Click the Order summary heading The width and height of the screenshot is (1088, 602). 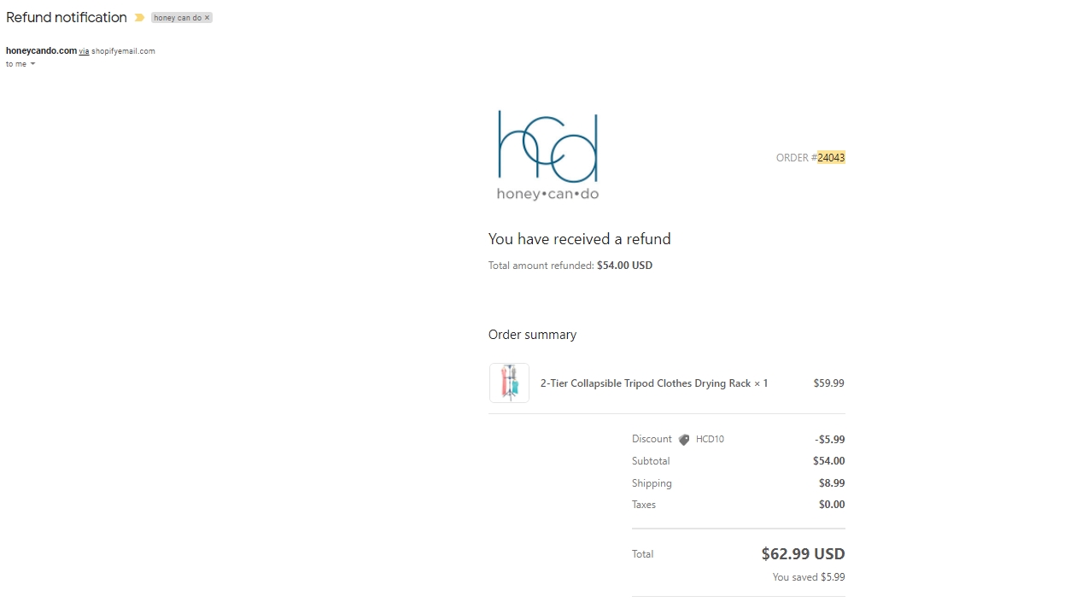click(x=532, y=335)
